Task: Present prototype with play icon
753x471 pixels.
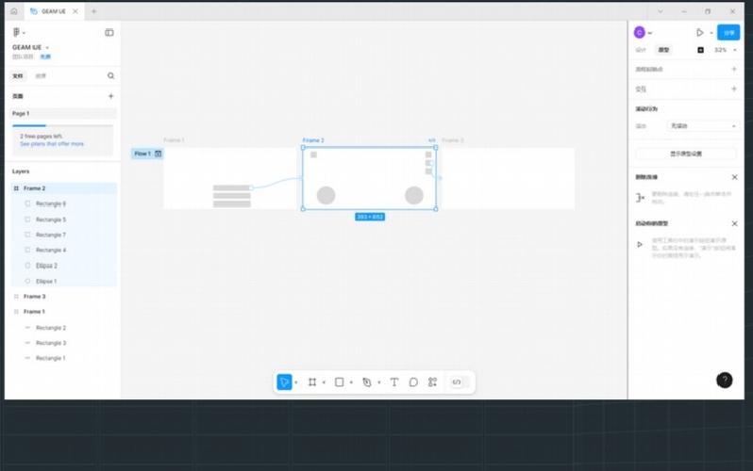Action: pyautogui.click(x=700, y=33)
